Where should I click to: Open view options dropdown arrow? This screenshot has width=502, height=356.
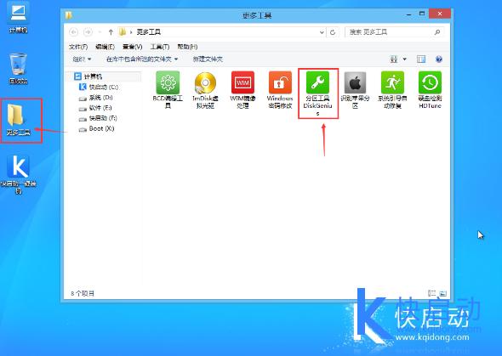[404, 59]
